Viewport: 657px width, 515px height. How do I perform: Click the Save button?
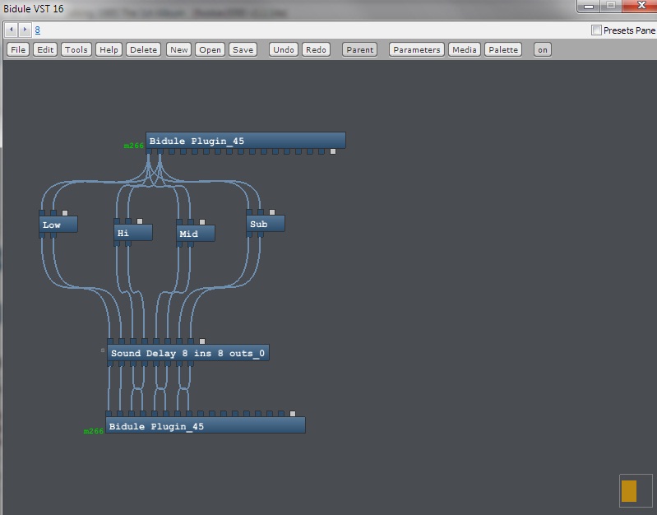coord(243,49)
